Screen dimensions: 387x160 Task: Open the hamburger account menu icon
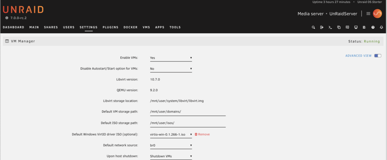368,14
